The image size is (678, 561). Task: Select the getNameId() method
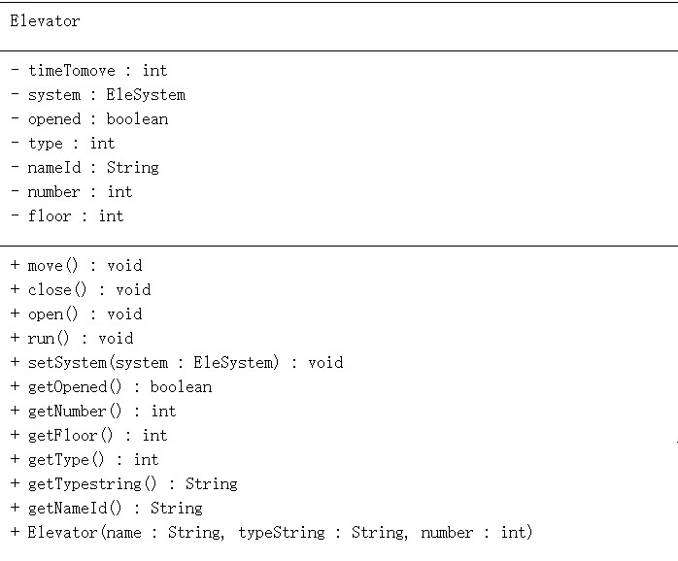coord(107,508)
